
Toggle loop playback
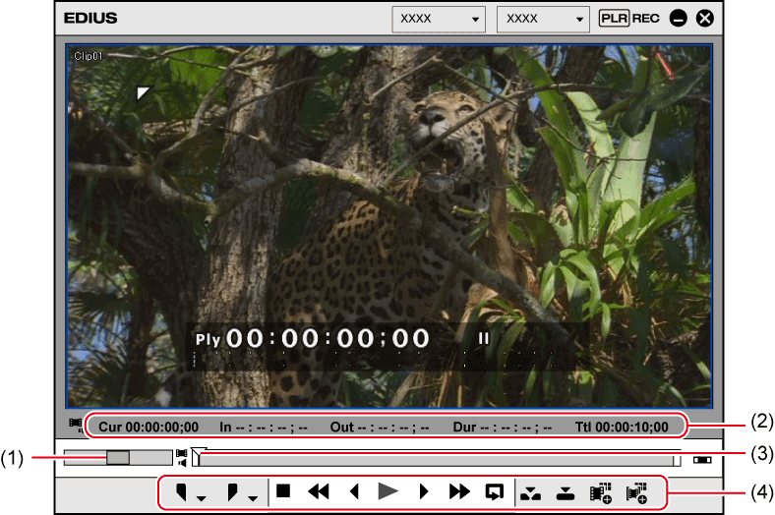[x=494, y=491]
